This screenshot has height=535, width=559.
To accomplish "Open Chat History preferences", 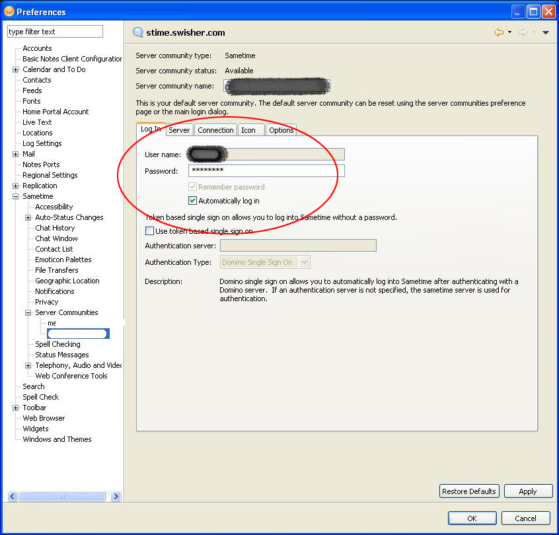I will point(55,228).
